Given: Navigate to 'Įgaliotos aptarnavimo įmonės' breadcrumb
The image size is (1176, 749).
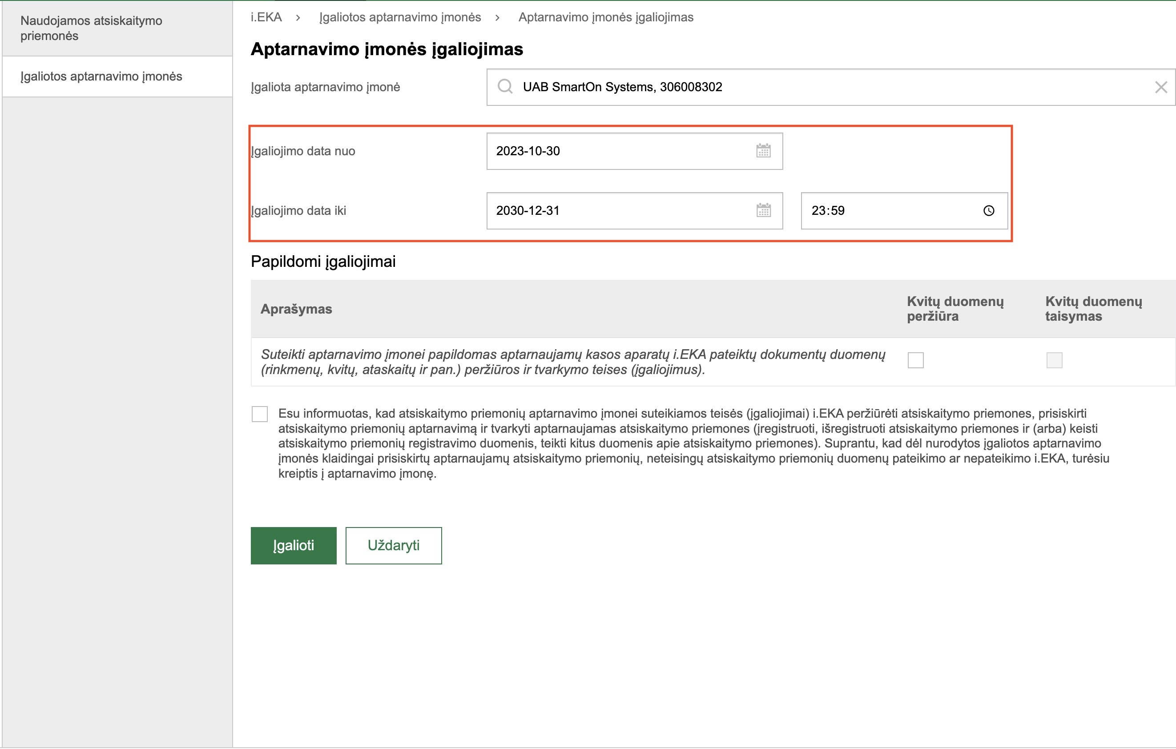Looking at the screenshot, I should [400, 18].
